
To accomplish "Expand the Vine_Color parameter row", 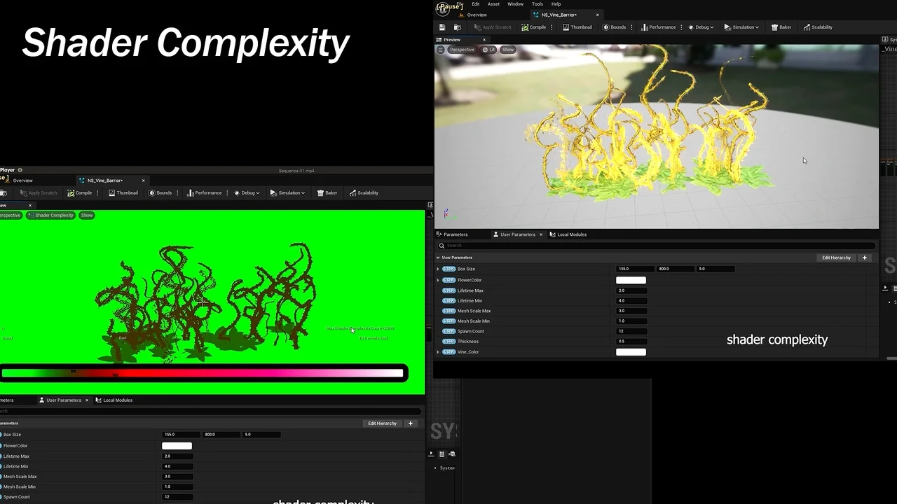I will point(438,352).
